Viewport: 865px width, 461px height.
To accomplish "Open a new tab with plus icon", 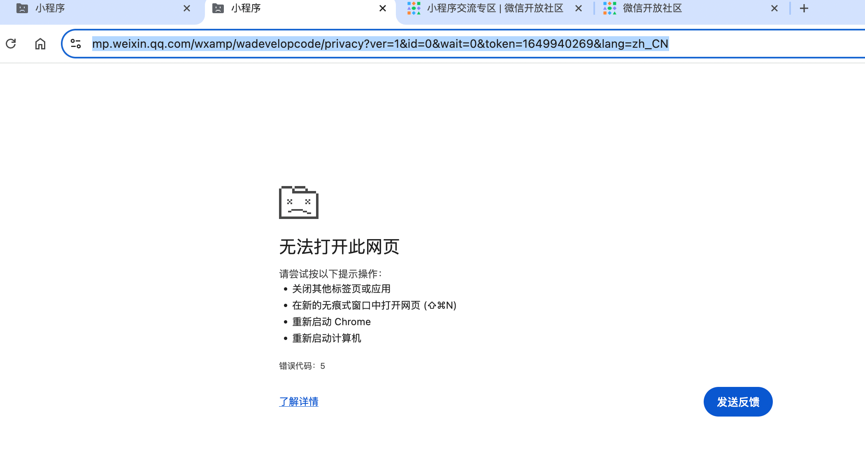I will pos(804,8).
